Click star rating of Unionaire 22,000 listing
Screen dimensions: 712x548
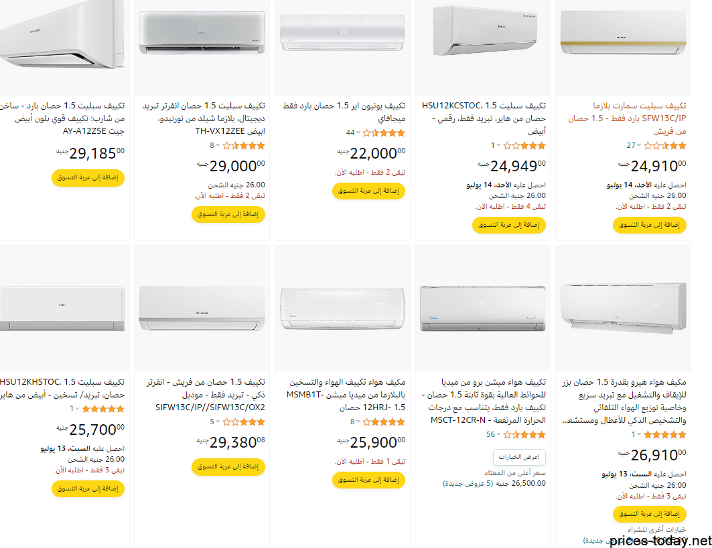pyautogui.click(x=384, y=133)
